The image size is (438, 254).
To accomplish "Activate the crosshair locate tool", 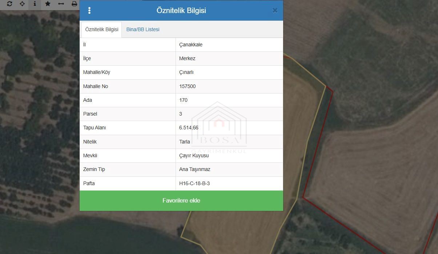I will 22,4.
